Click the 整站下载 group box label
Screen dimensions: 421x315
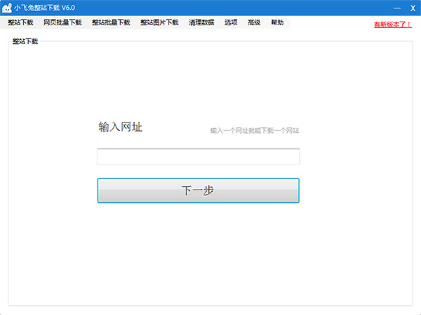coord(25,41)
